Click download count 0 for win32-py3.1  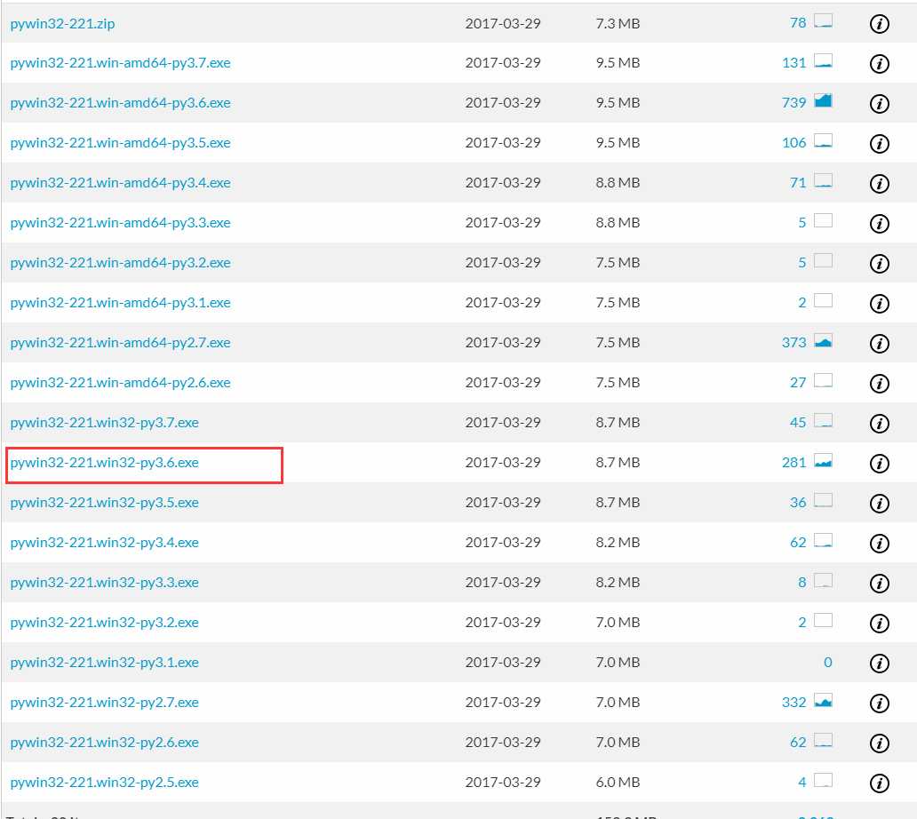(x=827, y=663)
